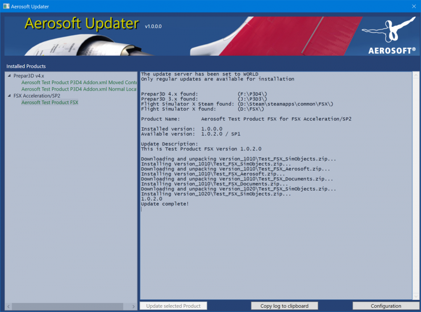This screenshot has width=421, height=312.
Task: Click the 'Available version: 1.0.2.0 / SP1' line
Action: (191, 134)
